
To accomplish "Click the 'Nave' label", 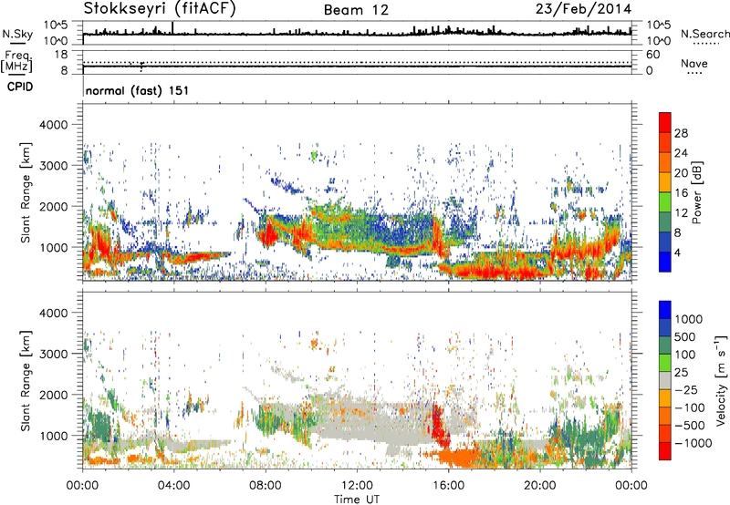I will tap(694, 63).
